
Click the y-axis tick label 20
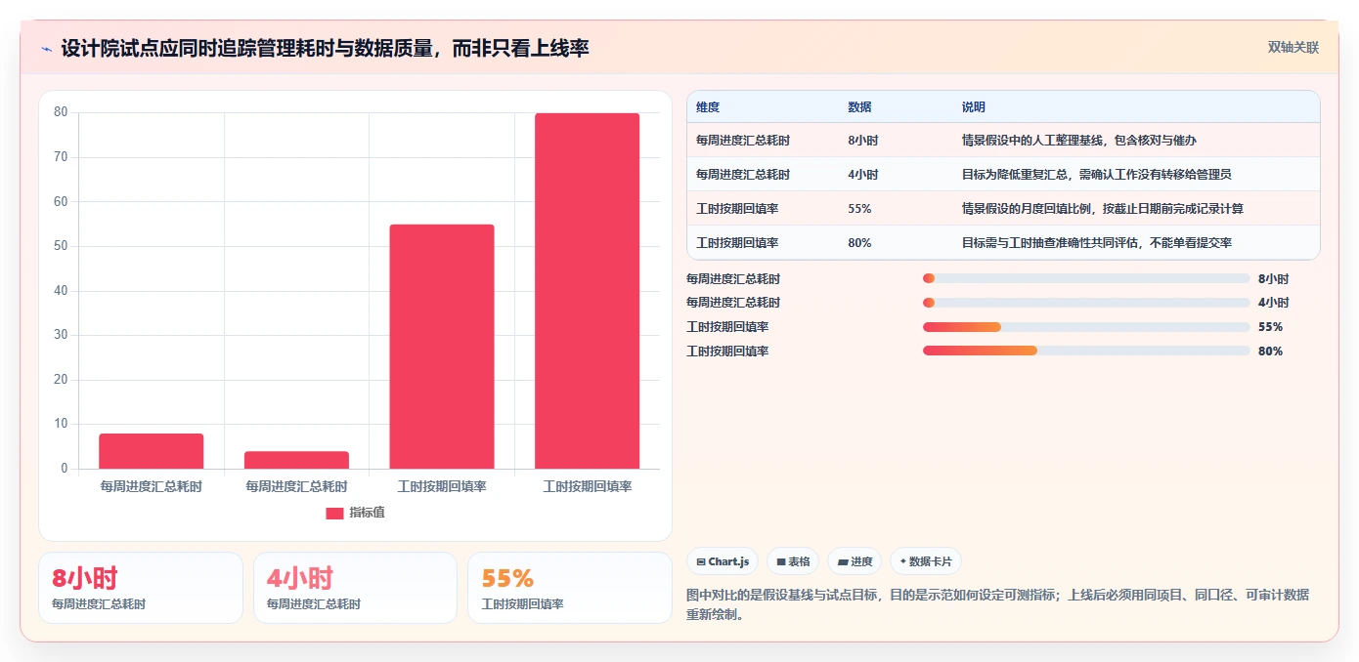[61, 380]
